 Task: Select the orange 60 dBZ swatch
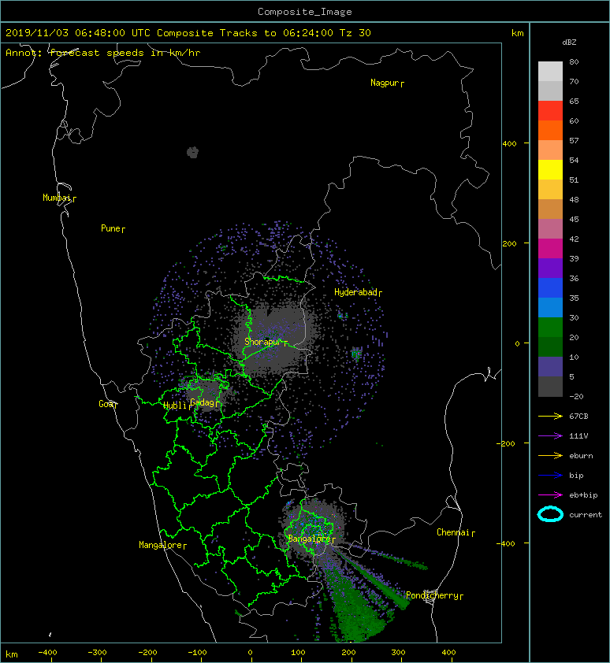coord(550,130)
